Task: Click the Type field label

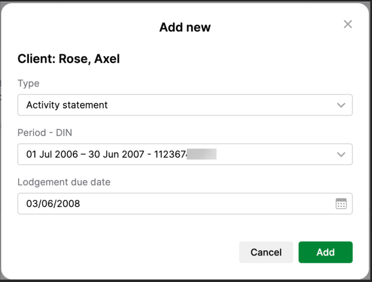Action: (28, 83)
